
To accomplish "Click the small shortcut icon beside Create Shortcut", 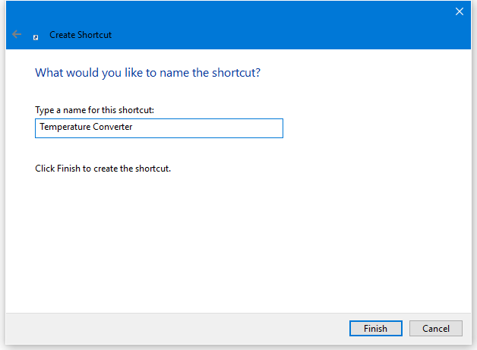I will click(36, 36).
